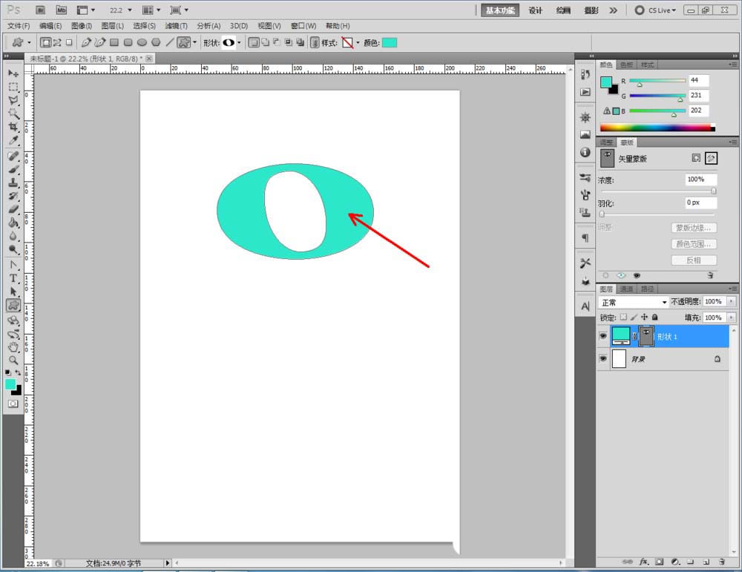Toggle lock all in Layers panel
The width and height of the screenshot is (742, 572).
coord(655,317)
